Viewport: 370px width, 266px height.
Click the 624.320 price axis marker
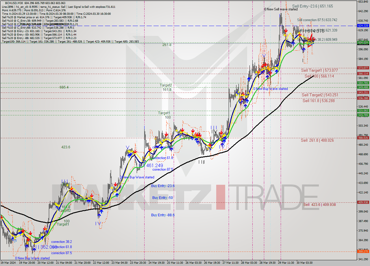(x=363, y=25)
